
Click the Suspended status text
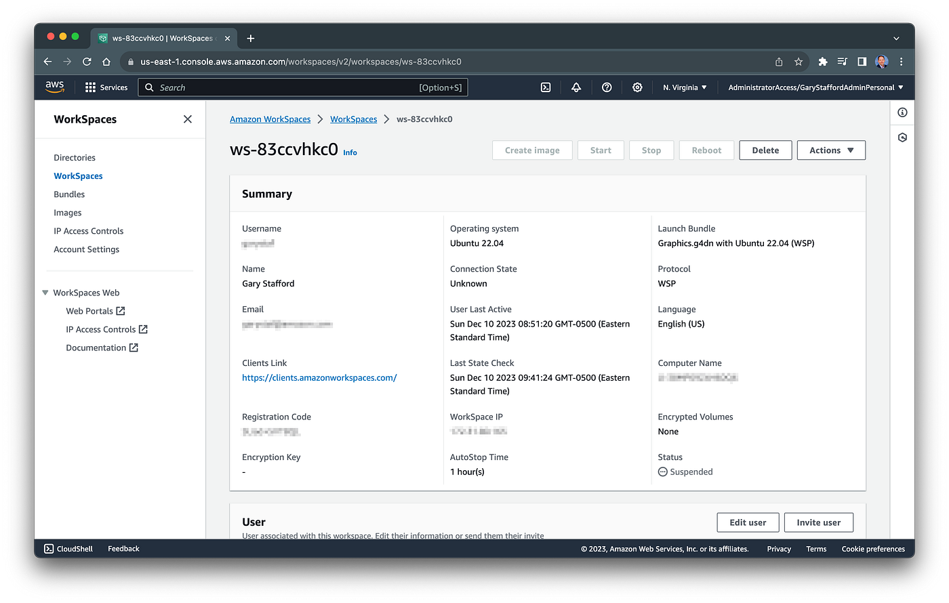coord(691,472)
